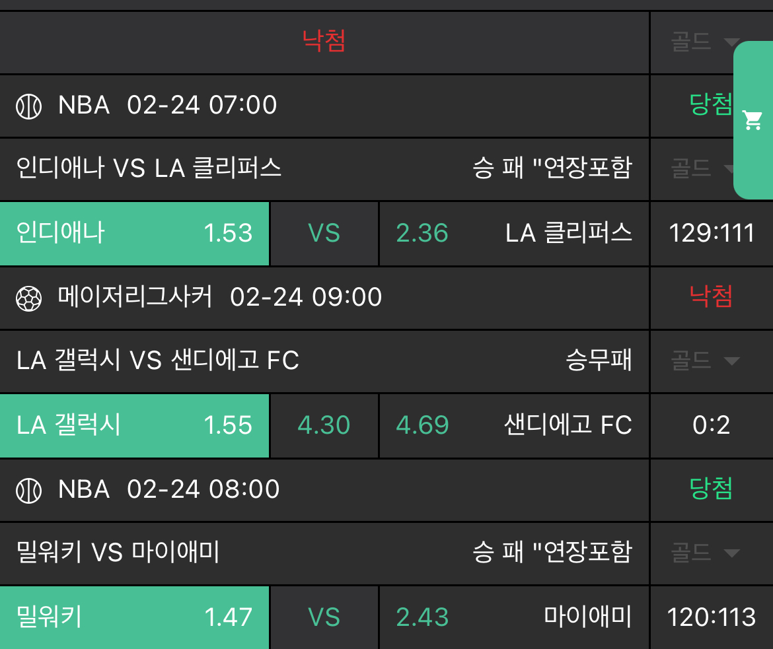Open 골드 dropdown for 밀워키 match
Screen dimensions: 773x649
(x=704, y=553)
